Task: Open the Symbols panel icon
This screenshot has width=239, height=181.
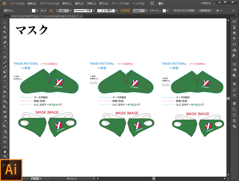Action: [x=234, y=33]
